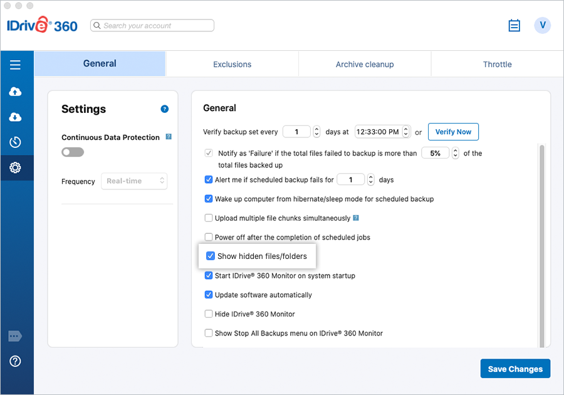Viewport: 564px width, 395px height.
Task: Open the activity log notes icon
Action: [514, 26]
